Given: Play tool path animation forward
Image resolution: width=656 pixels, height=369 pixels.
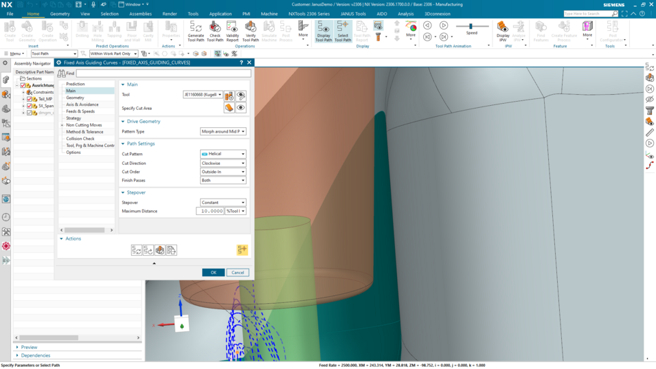Looking at the screenshot, I should (444, 25).
